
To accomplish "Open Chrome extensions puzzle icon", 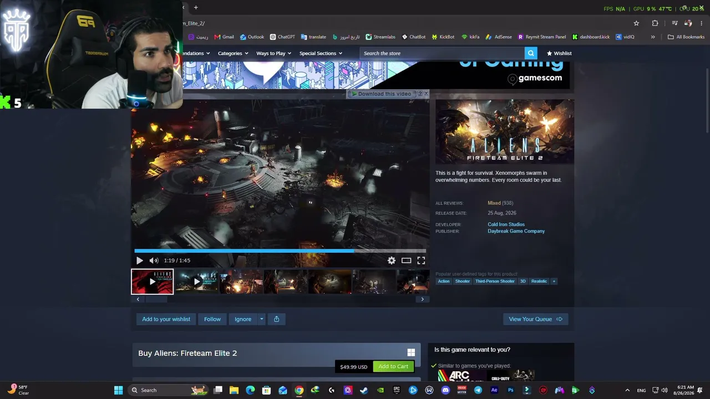I will (655, 23).
